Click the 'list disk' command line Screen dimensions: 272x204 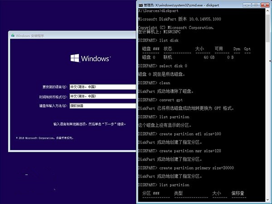[x=158, y=40]
